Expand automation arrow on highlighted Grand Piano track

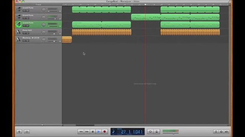[60, 26]
